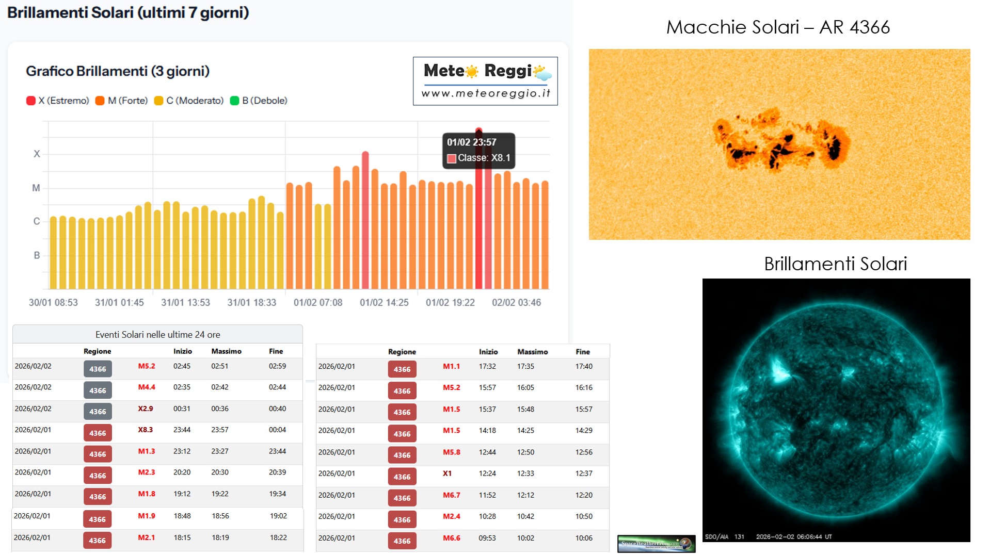Click the chart tooltip showing Classe X8.1
This screenshot has width=990, height=555.
pyautogui.click(x=478, y=150)
